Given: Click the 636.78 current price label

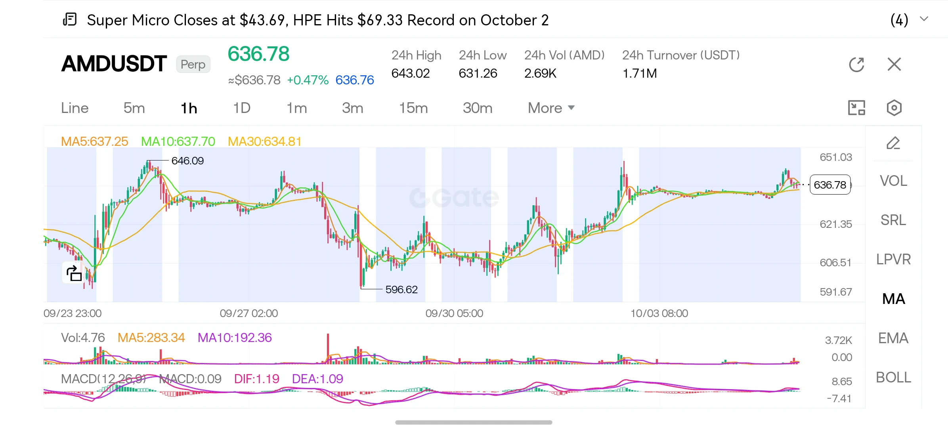Looking at the screenshot, I should (258, 54).
